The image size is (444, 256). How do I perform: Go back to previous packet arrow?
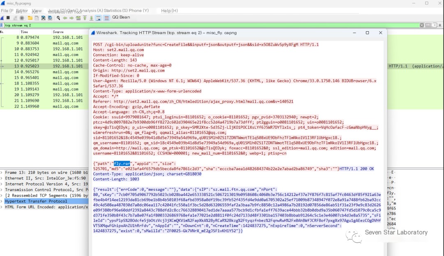click(x=65, y=18)
